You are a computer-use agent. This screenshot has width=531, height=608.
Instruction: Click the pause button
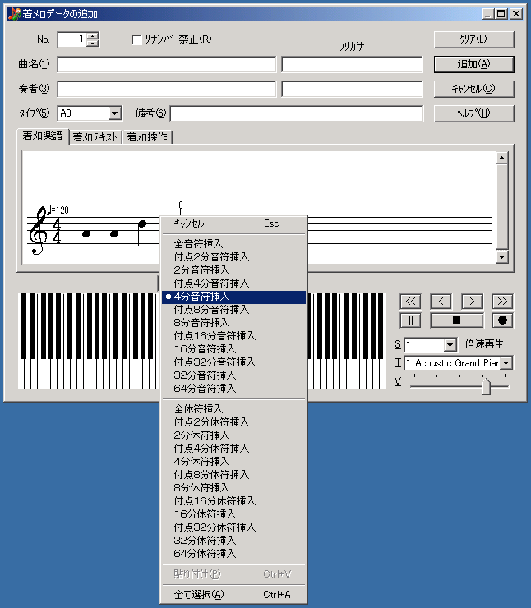410,320
